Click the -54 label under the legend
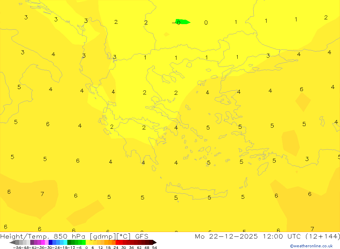340x249 pixels. point(17,248)
